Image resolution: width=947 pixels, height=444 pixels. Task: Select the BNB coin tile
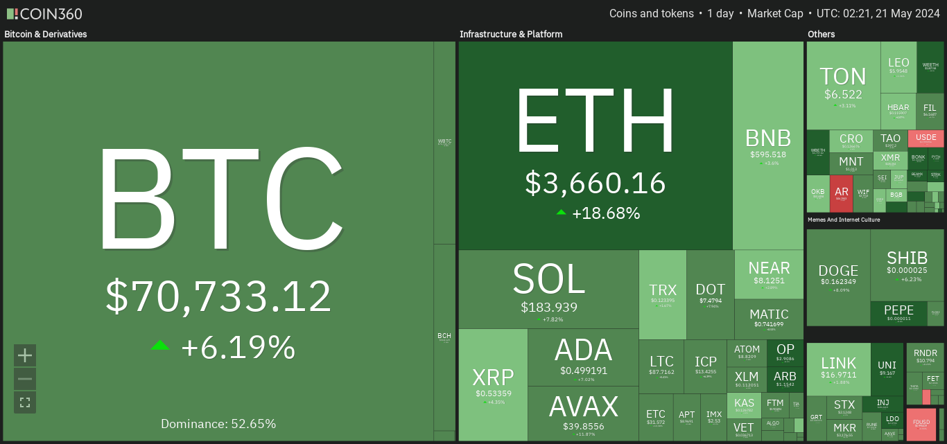(768, 145)
